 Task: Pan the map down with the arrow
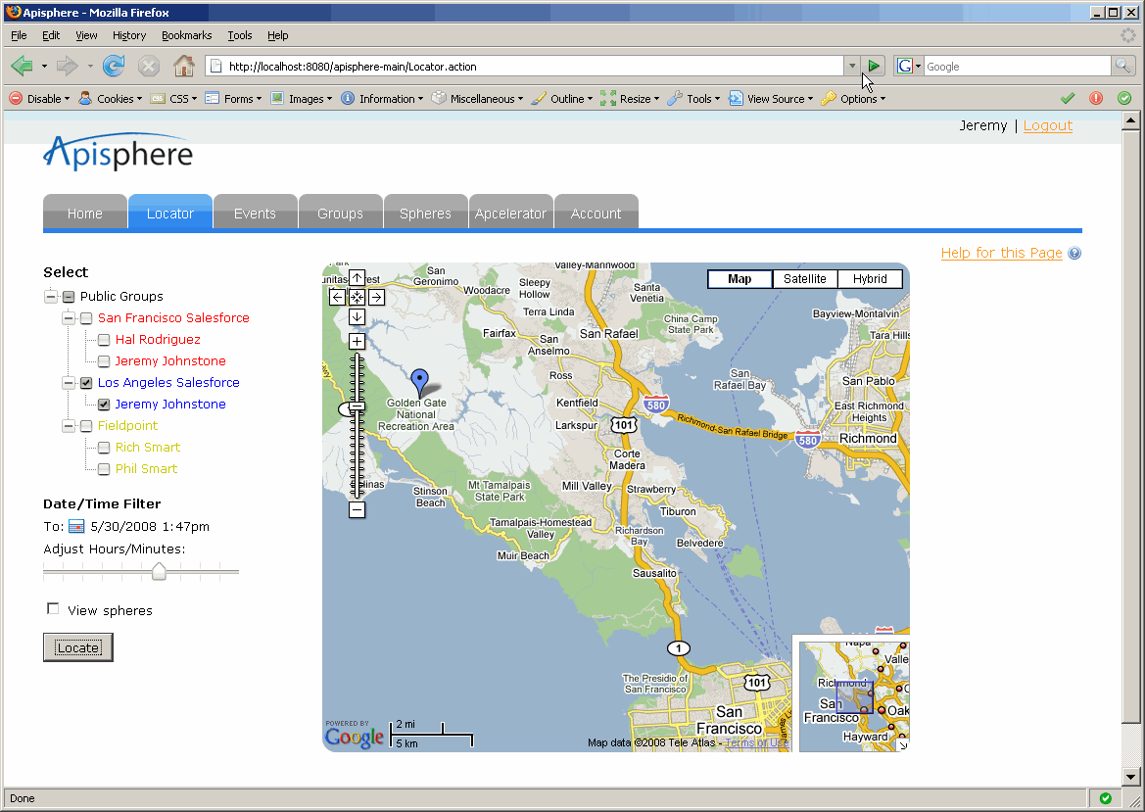click(x=358, y=317)
